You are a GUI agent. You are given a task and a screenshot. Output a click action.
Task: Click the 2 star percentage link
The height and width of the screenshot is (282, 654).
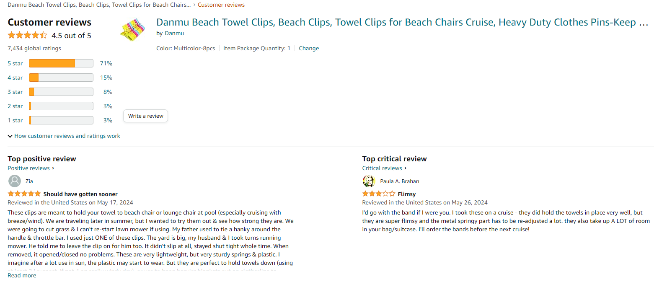pos(108,106)
